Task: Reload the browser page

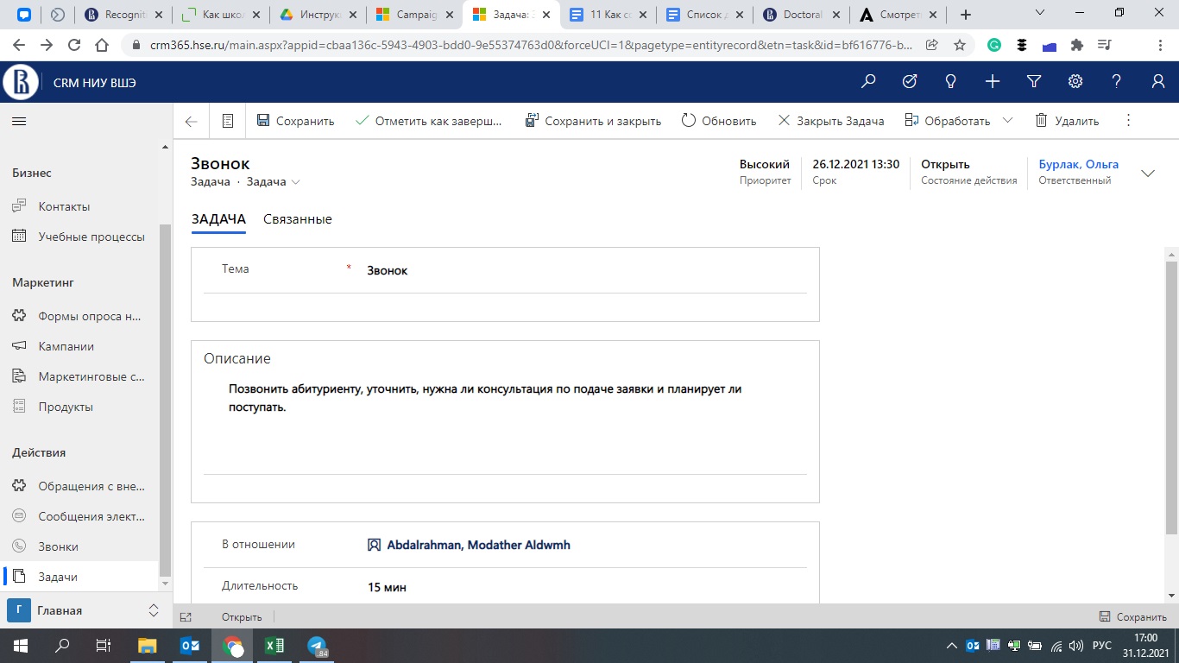Action: (x=74, y=45)
